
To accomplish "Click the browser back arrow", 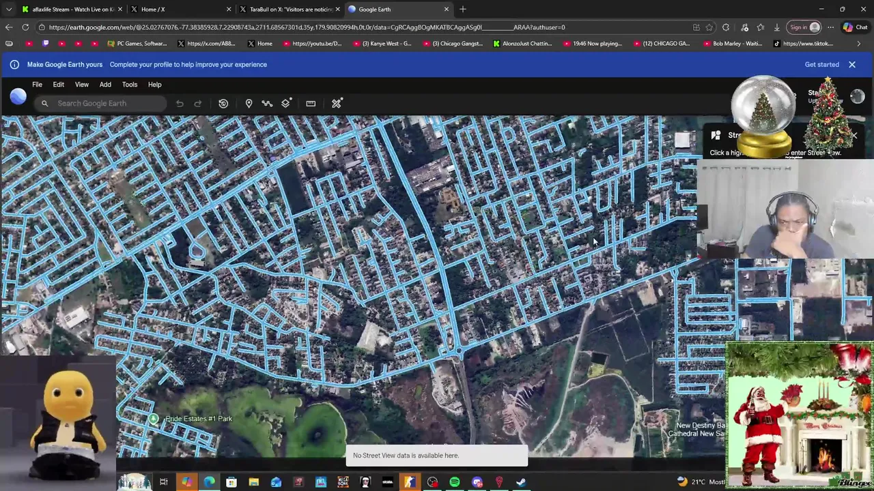I will point(8,27).
